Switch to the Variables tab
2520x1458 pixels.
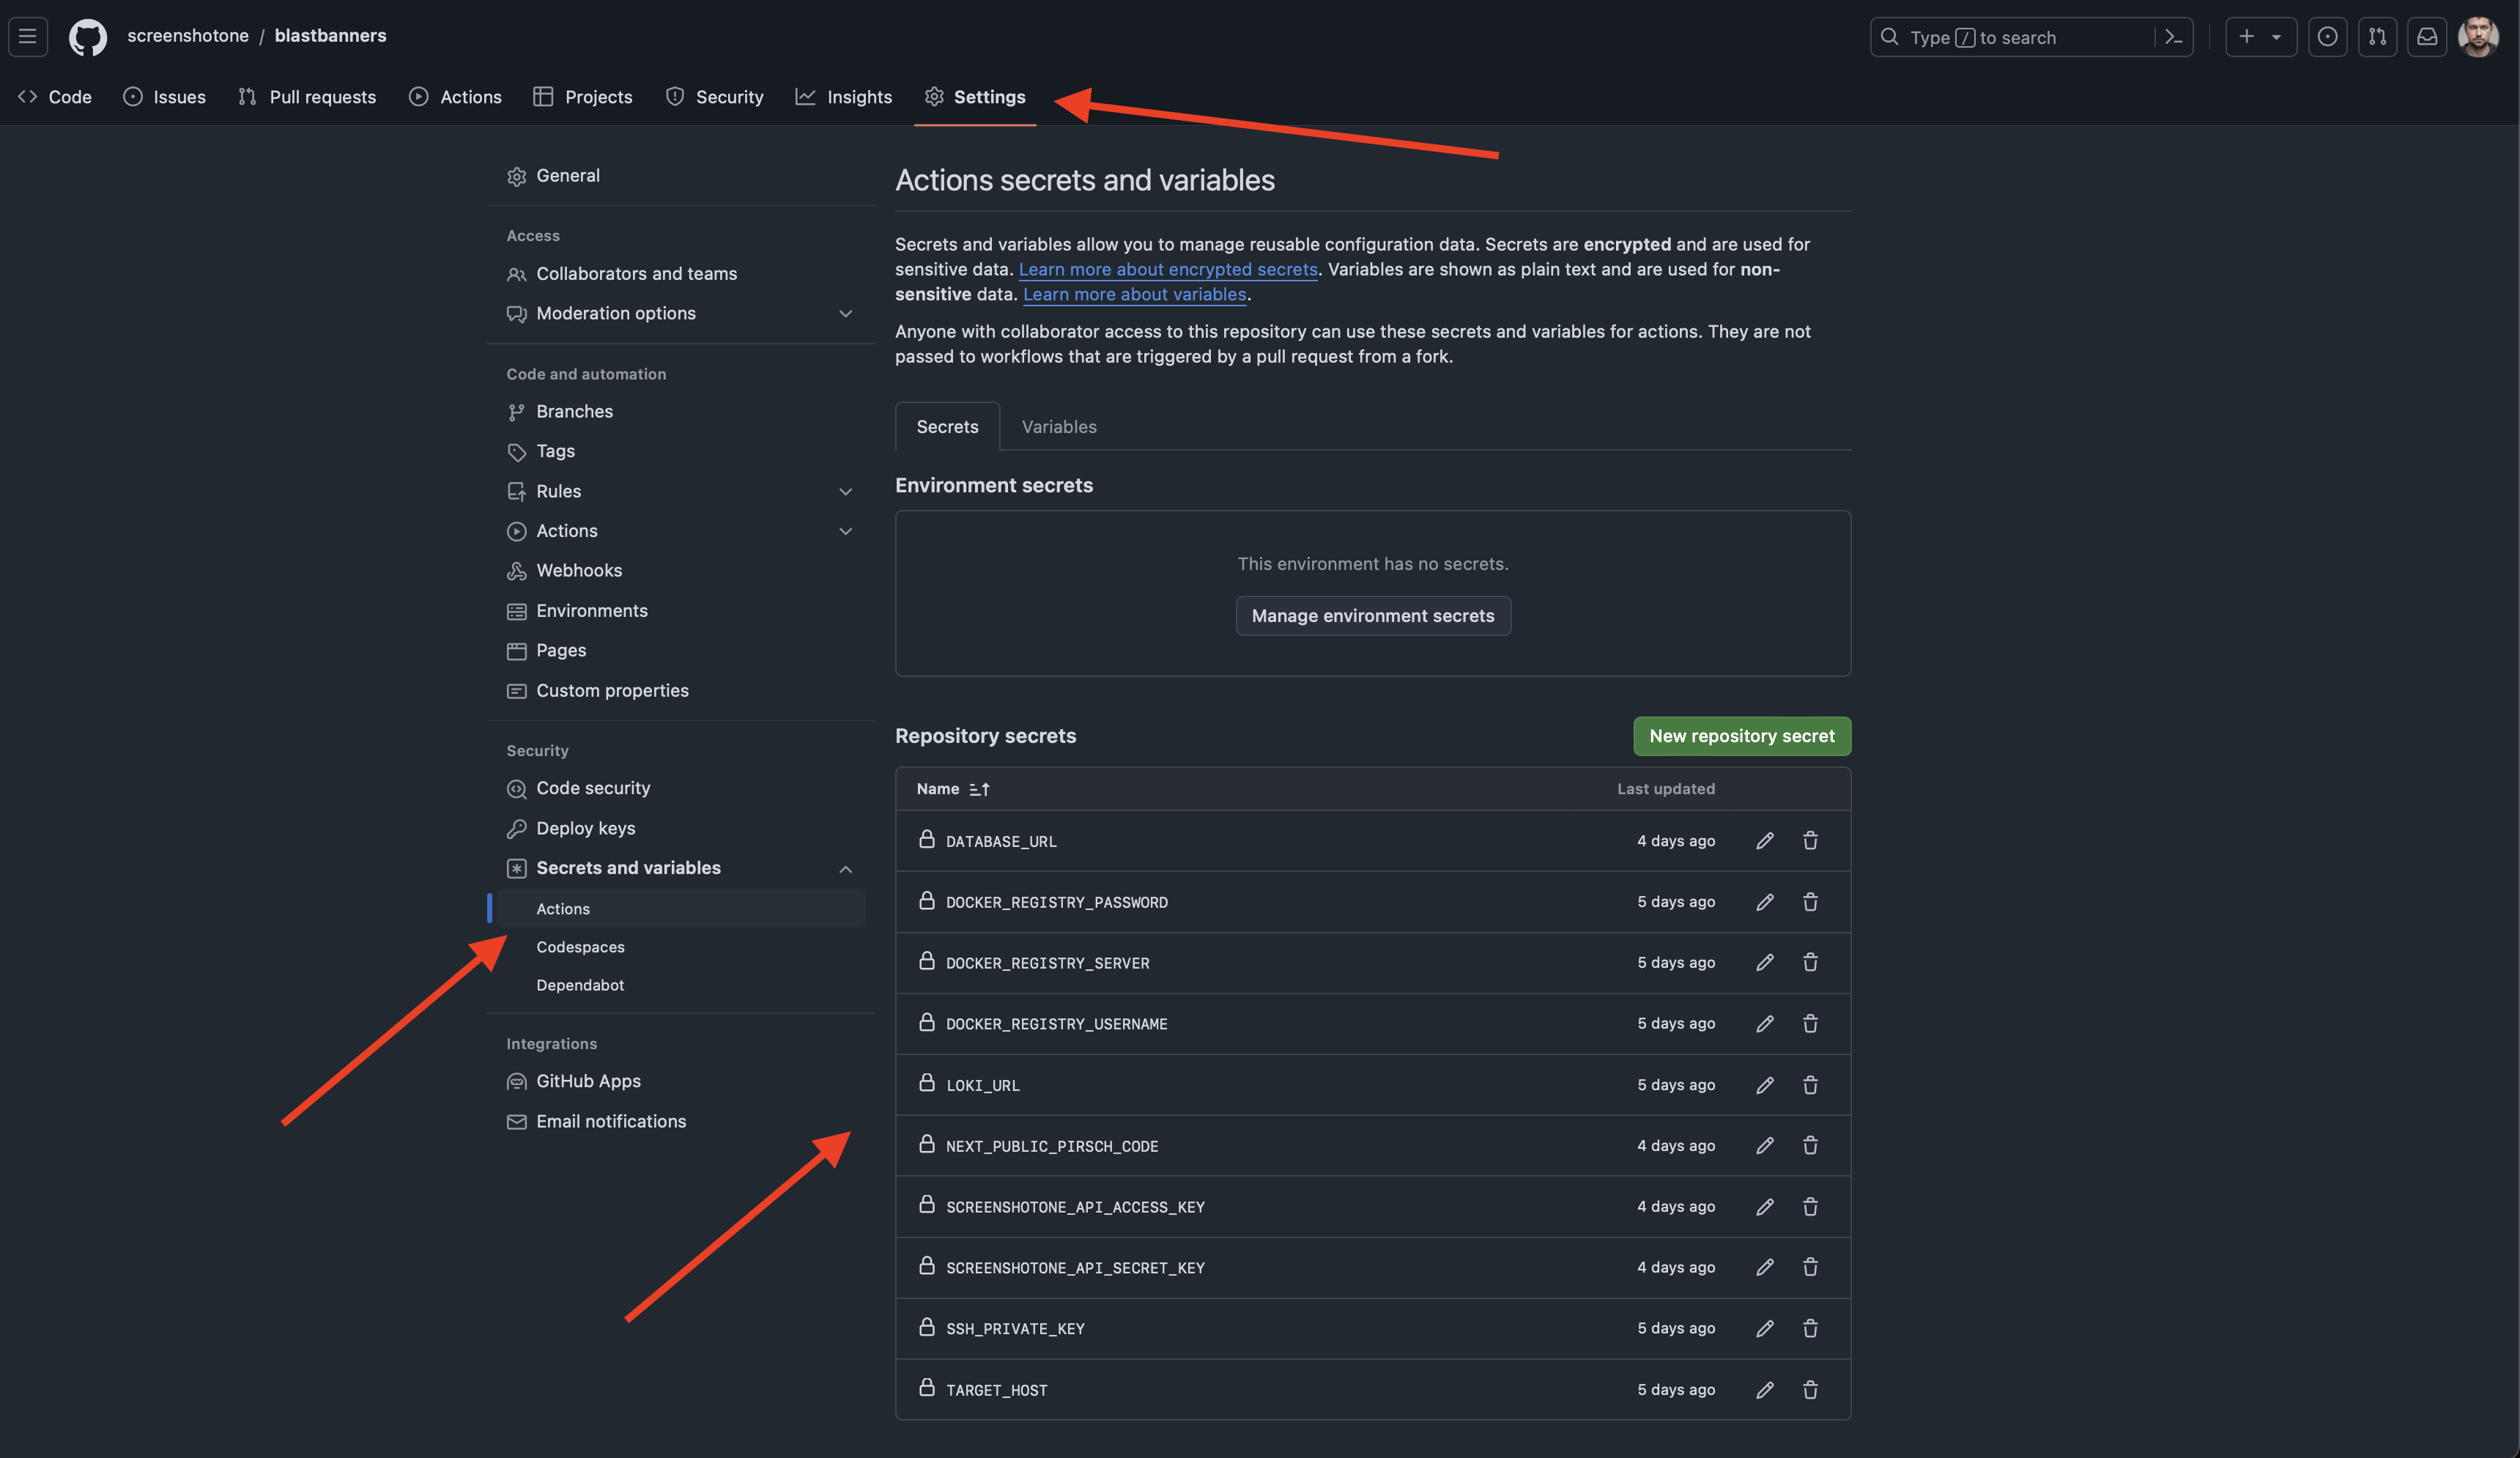coord(1059,427)
